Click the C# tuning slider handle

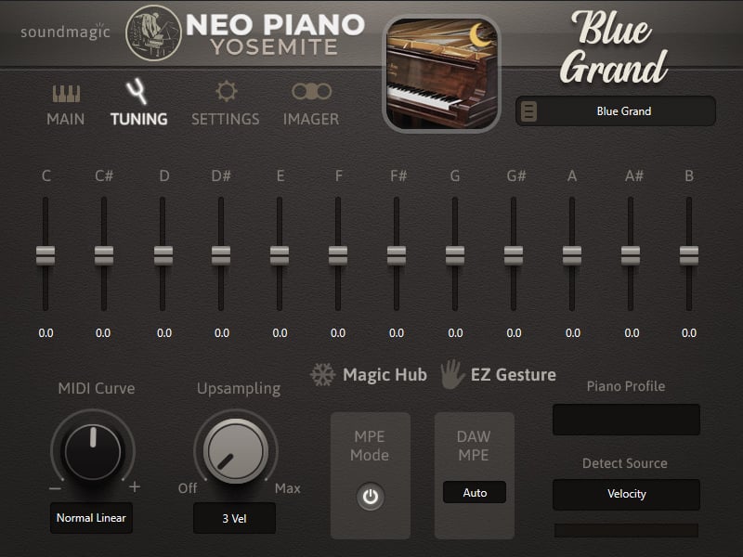(104, 255)
